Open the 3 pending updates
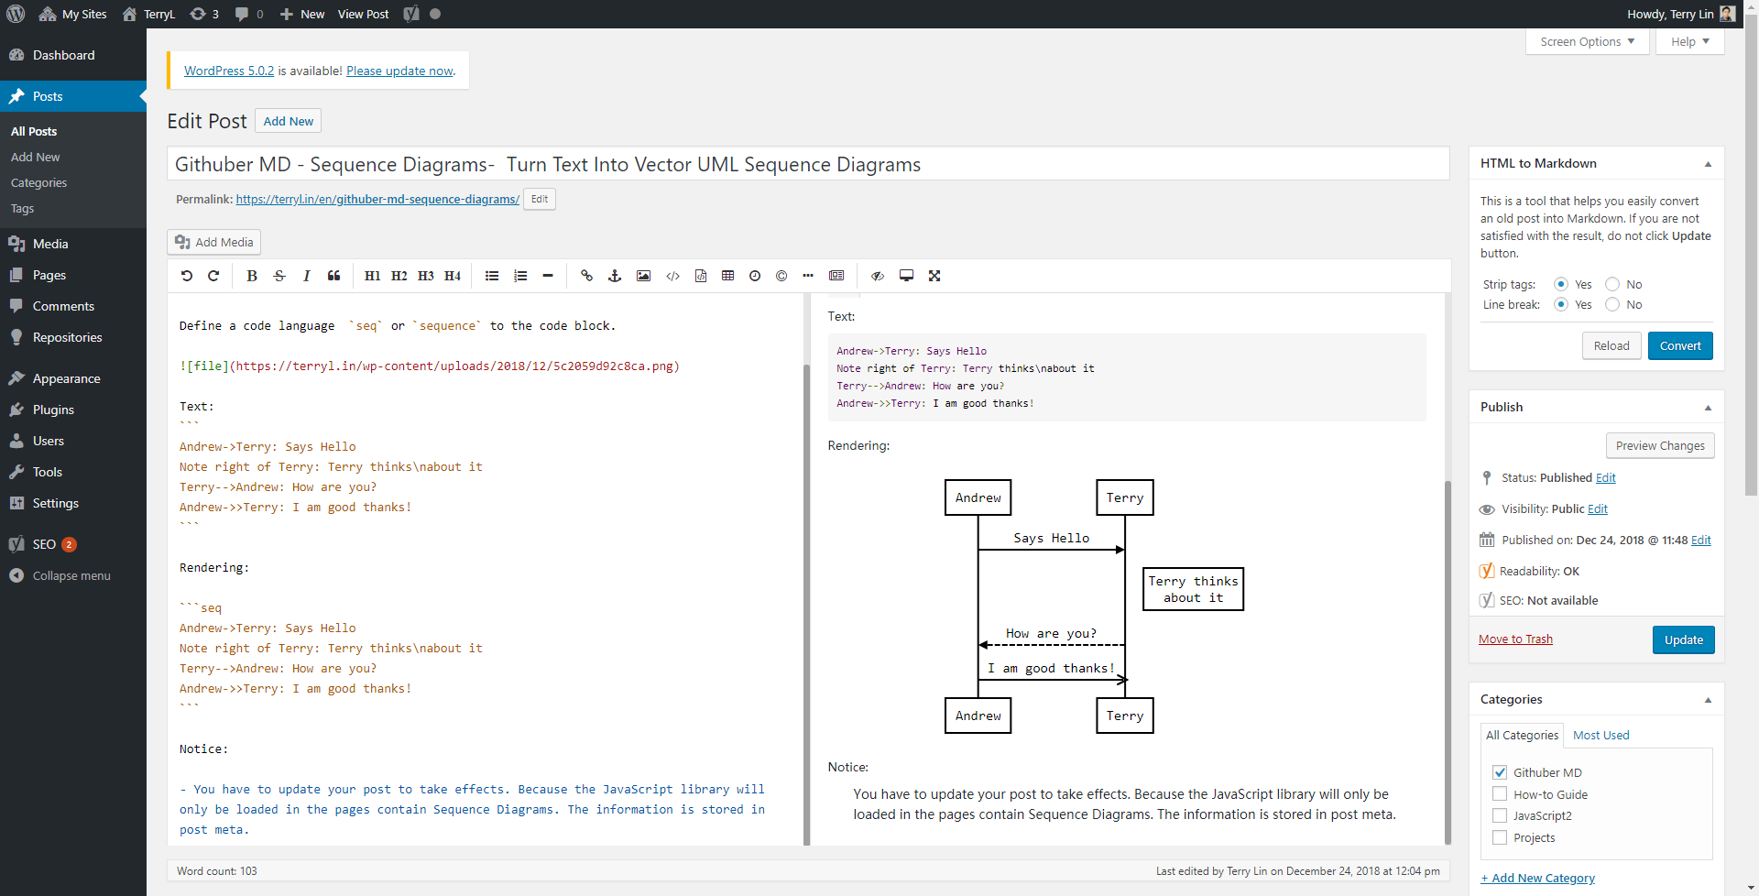This screenshot has width=1759, height=896. tap(204, 14)
